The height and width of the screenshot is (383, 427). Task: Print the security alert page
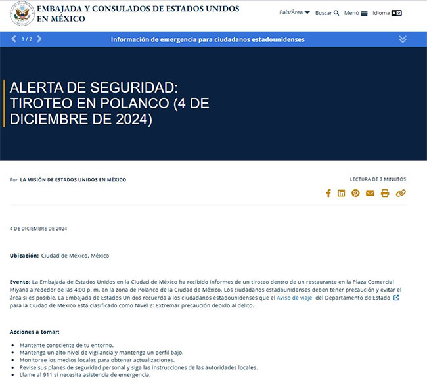click(385, 193)
